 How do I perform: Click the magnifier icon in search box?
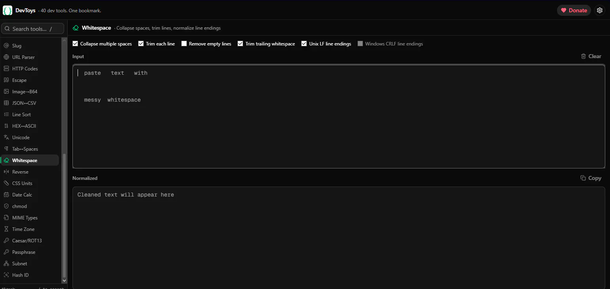coord(7,29)
